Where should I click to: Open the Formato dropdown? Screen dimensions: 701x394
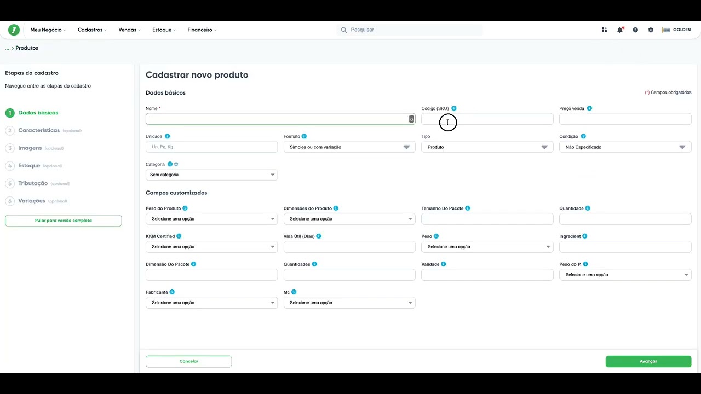[x=349, y=147]
